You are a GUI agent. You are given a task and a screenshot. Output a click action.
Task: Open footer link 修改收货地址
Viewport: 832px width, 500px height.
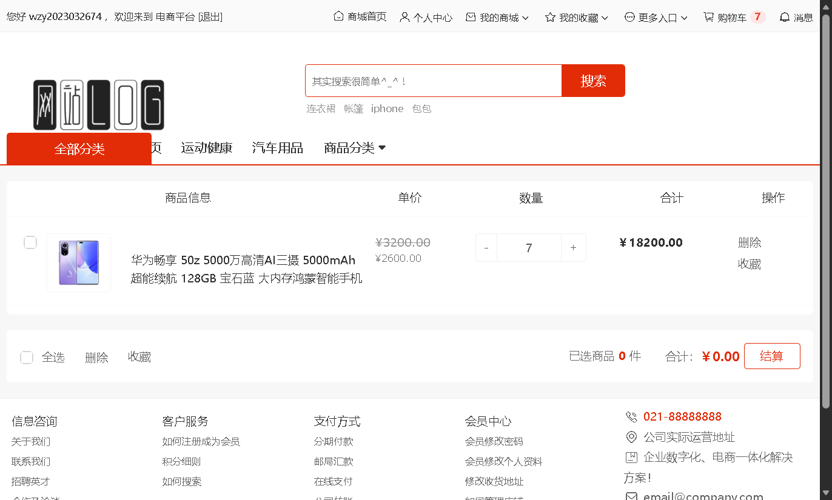pyautogui.click(x=494, y=482)
